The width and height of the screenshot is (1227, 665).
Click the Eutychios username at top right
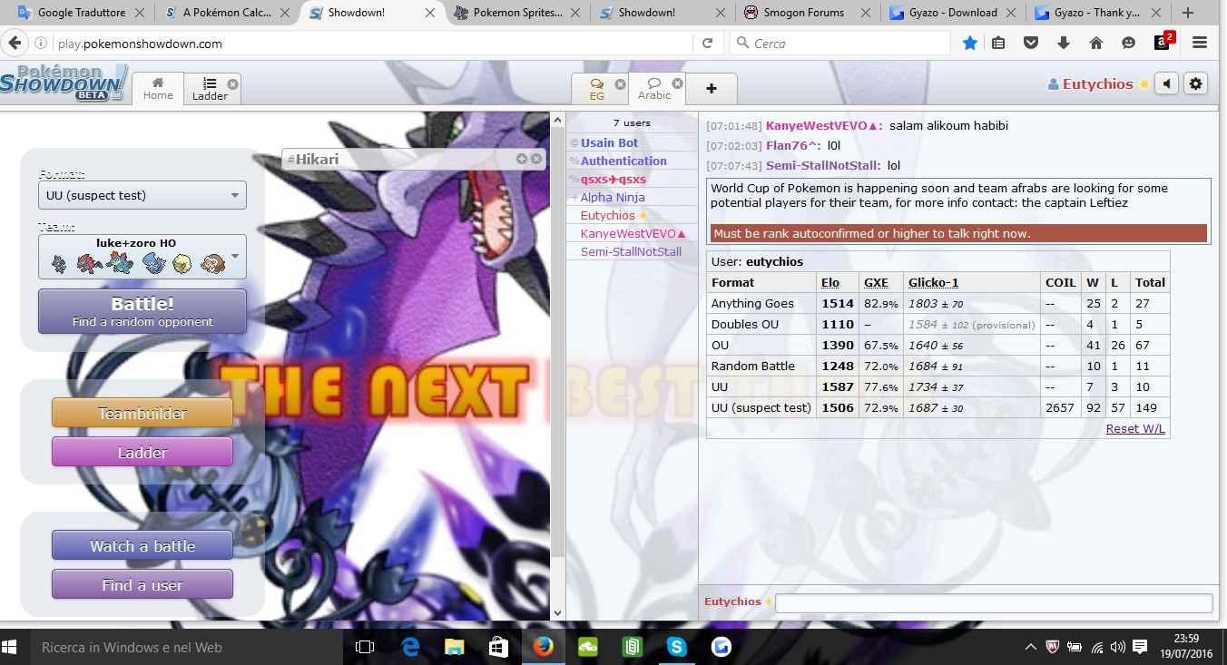(1097, 83)
